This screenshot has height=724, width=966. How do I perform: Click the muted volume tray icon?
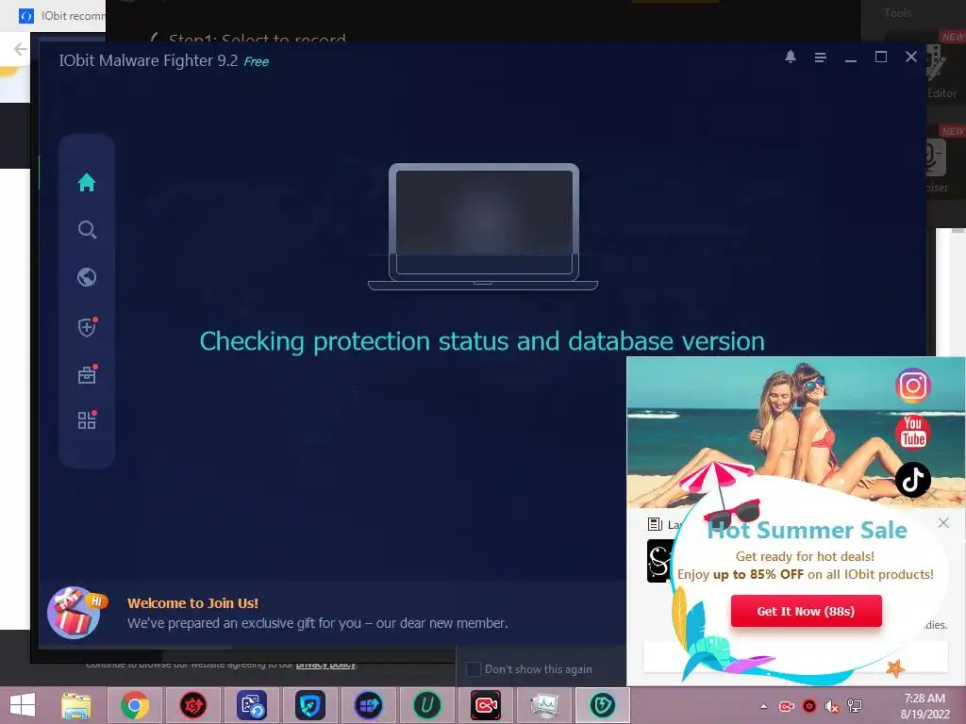click(832, 706)
